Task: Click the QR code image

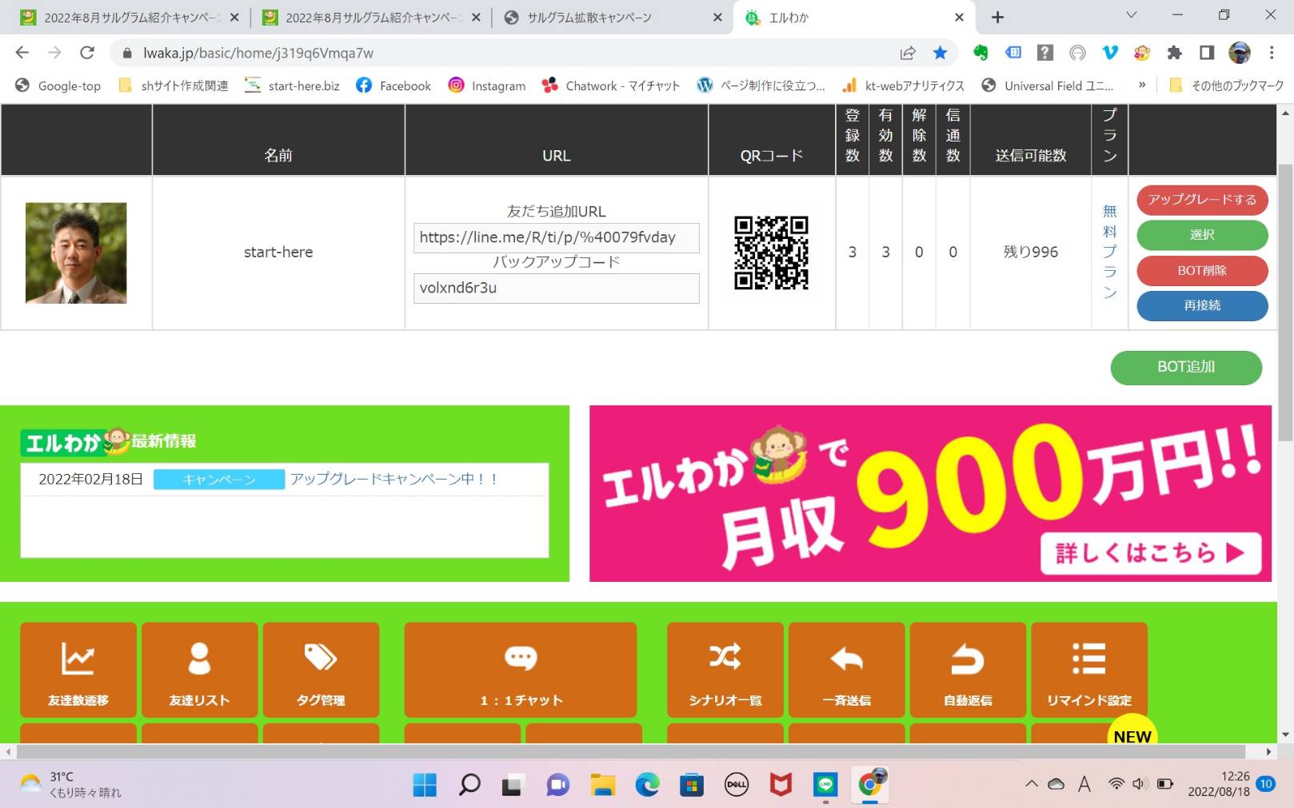Action: point(771,253)
